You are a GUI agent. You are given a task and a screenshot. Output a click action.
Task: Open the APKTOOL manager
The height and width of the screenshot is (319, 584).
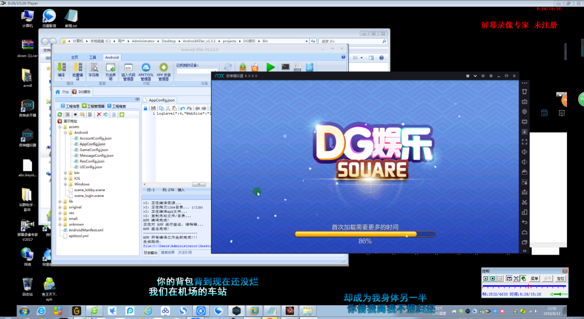[x=145, y=71]
